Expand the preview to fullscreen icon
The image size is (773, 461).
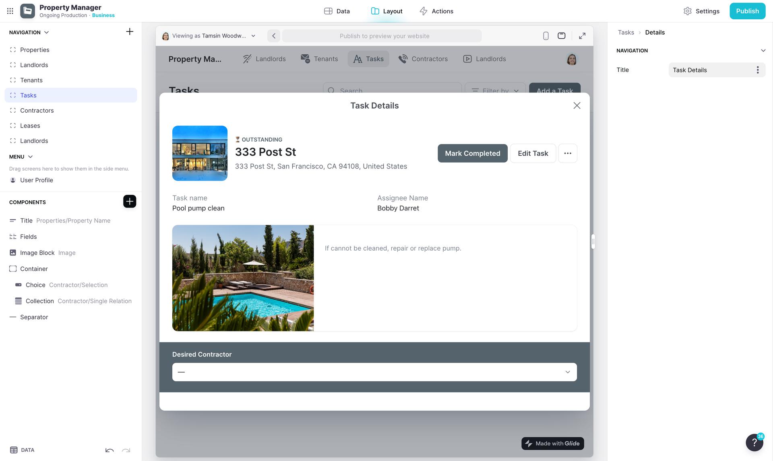coord(582,36)
